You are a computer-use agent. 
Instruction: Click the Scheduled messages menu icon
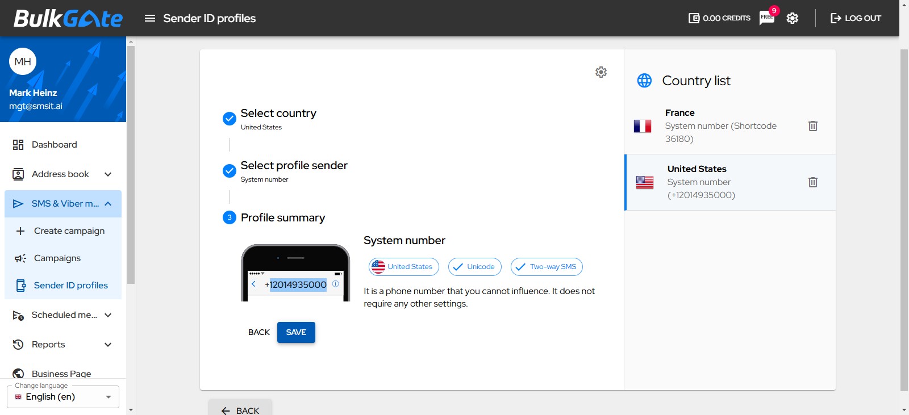[x=18, y=315]
